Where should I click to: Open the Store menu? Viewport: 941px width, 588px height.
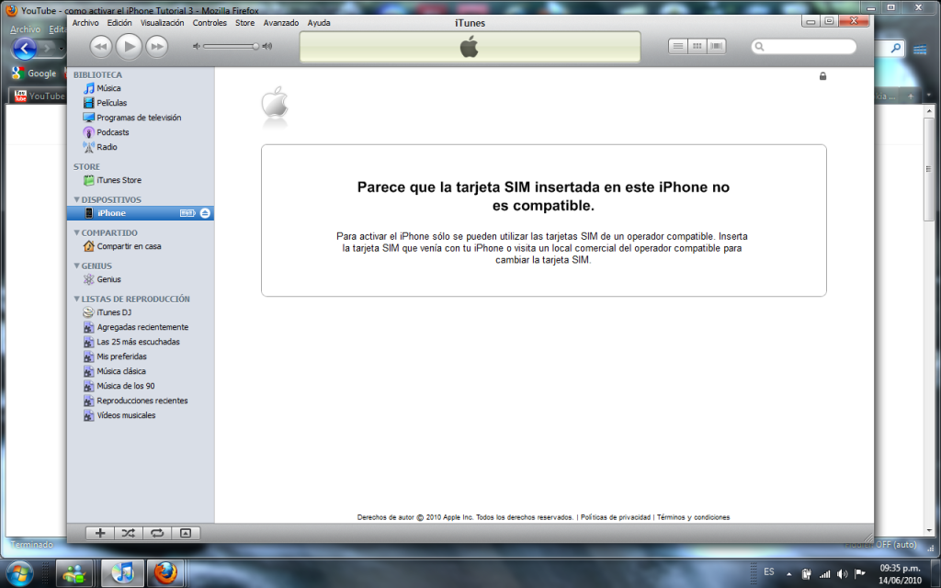click(244, 23)
